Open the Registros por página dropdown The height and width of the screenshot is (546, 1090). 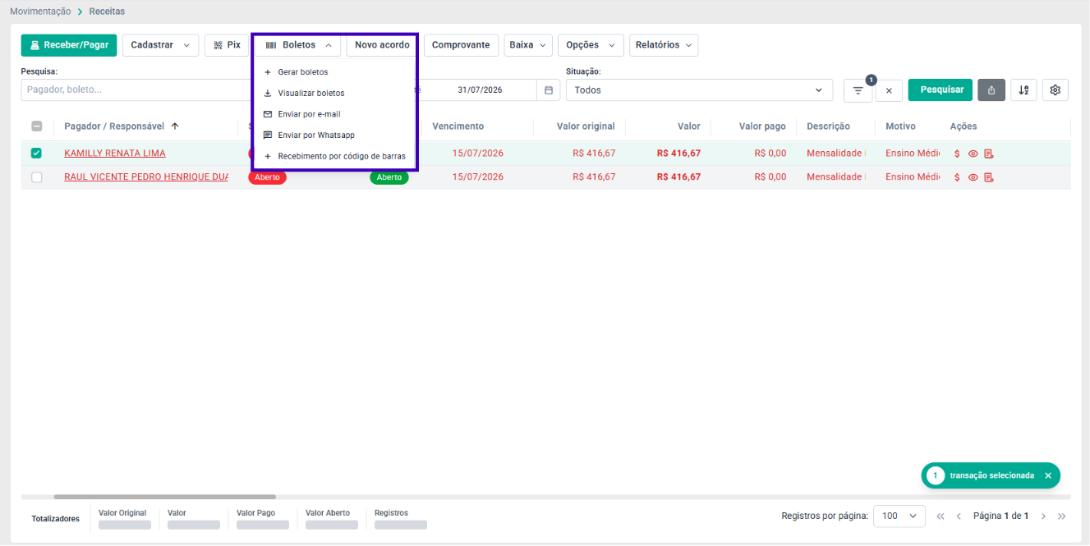(x=899, y=516)
